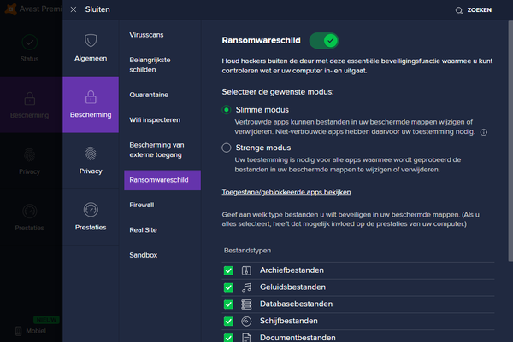Viewport: 513px width, 342px height.
Task: Toggle the Ransomwareschild switch off
Action: pyautogui.click(x=323, y=40)
